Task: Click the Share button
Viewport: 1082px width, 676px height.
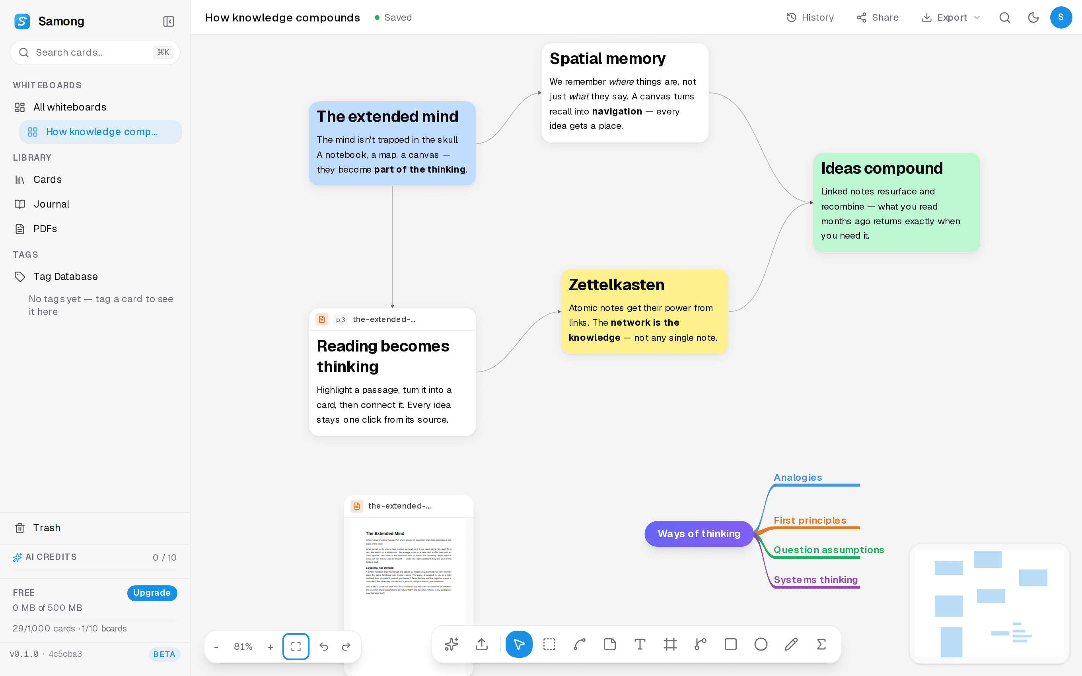Action: [877, 17]
